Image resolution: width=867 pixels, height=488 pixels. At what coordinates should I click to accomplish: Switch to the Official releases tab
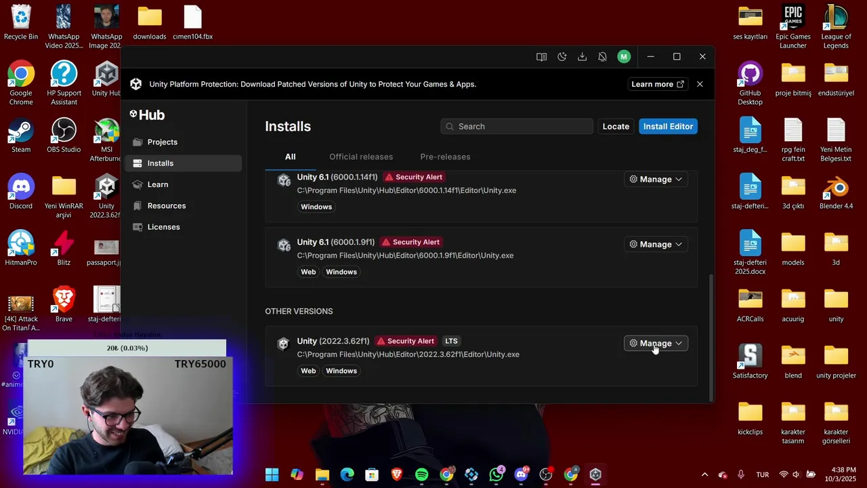pos(361,157)
